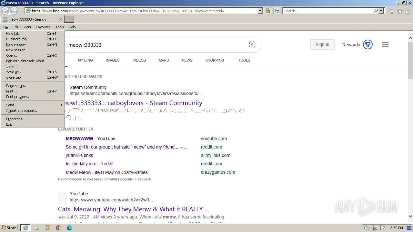Click the network tray icon

click(x=375, y=228)
